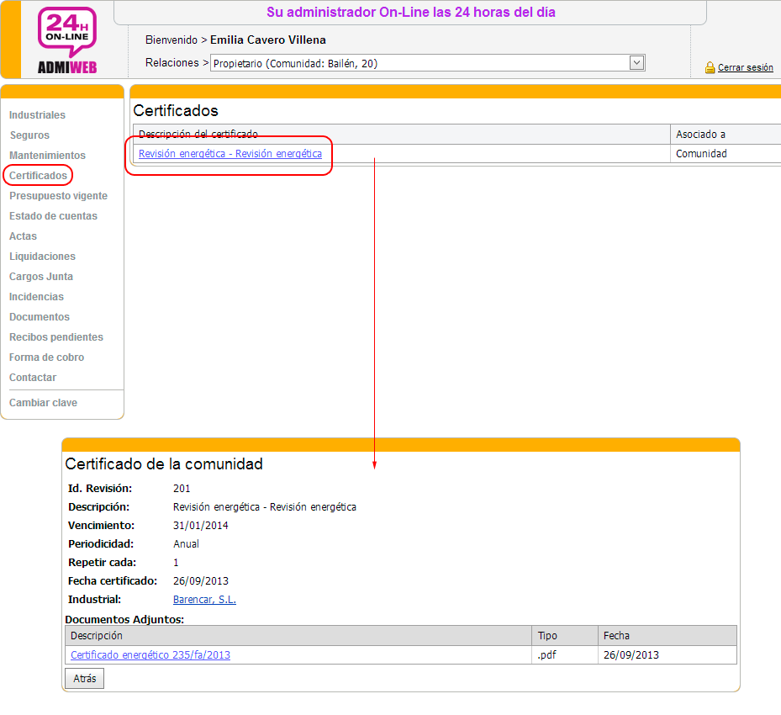781x715 pixels.
Task: Open Estado de cuentas menu item
Action: pyautogui.click(x=53, y=215)
